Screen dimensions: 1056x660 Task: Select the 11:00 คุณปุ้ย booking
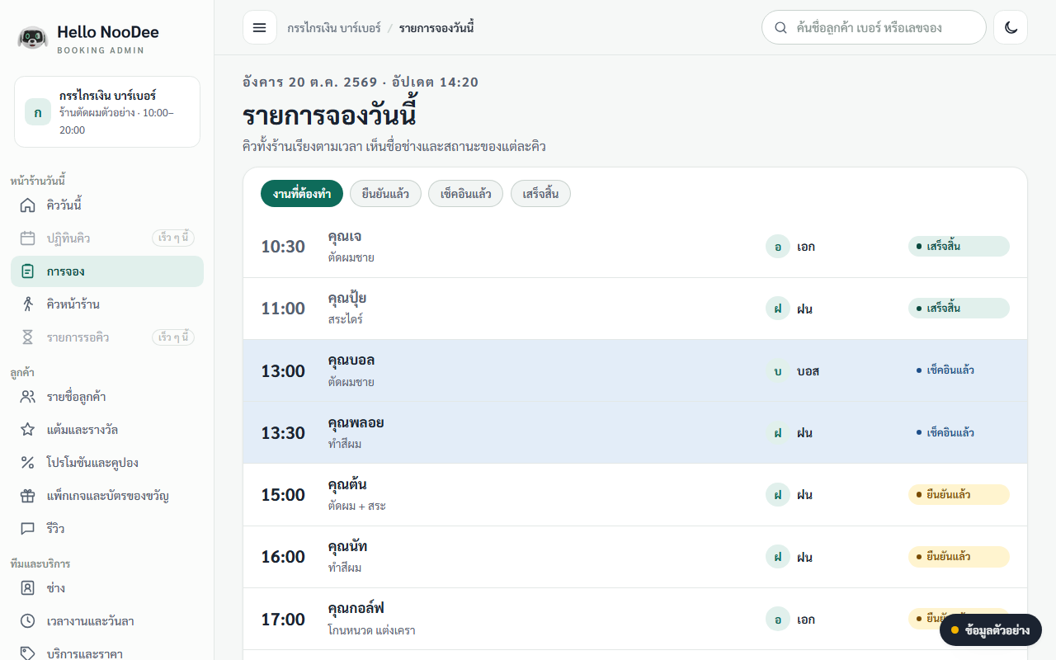click(x=635, y=309)
